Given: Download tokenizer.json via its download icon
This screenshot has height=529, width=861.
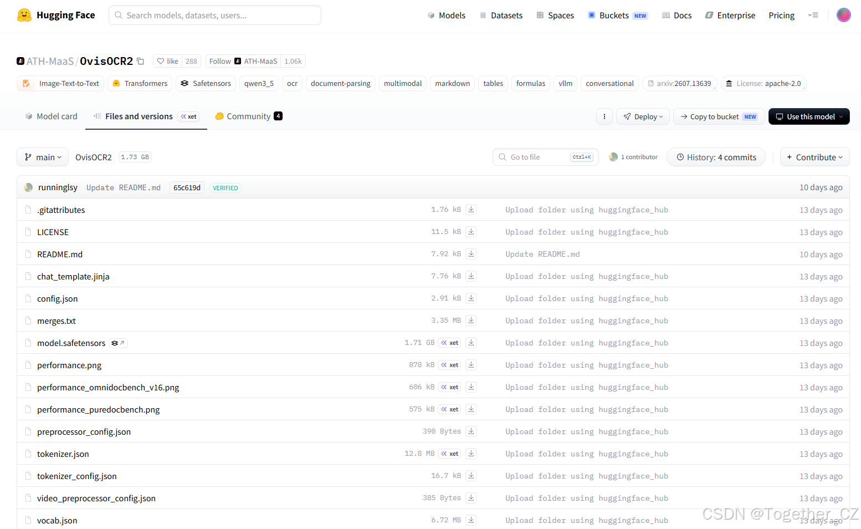Looking at the screenshot, I should [471, 454].
